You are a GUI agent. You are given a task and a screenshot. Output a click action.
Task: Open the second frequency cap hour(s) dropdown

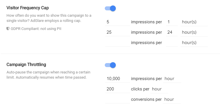[x=194, y=33]
